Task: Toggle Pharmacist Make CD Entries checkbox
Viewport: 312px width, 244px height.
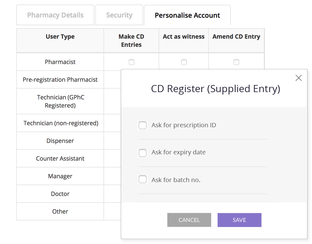Action: (132, 62)
